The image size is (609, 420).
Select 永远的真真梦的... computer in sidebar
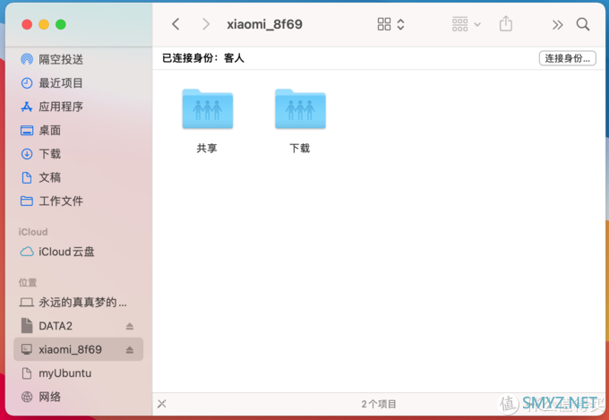(79, 303)
